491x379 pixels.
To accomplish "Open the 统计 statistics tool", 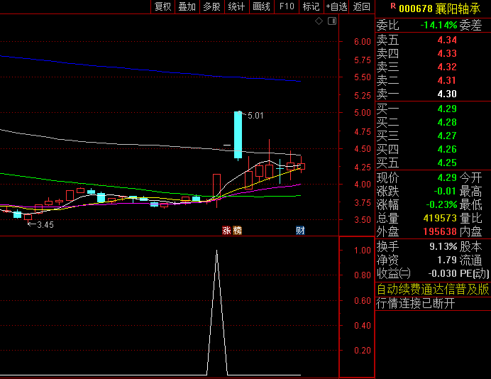I will pyautogui.click(x=237, y=6).
